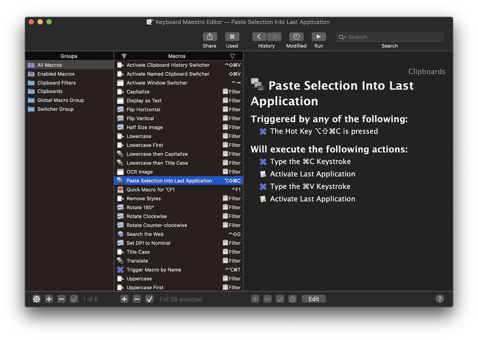The width and height of the screenshot is (478, 340).
Task: Click the Type the ⌘C Keystroke action
Action: tap(310, 161)
